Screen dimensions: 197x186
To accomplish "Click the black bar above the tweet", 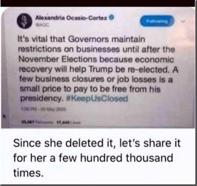I will tap(98, 3).
